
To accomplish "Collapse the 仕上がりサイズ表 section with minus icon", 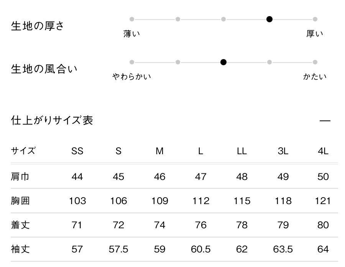I will point(325,120).
